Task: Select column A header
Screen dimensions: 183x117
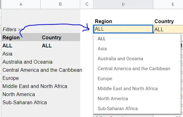Action: point(21,4)
